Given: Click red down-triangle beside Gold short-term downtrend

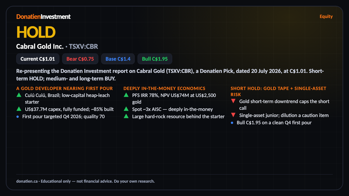Looking at the screenshot, I should [x=233, y=101].
